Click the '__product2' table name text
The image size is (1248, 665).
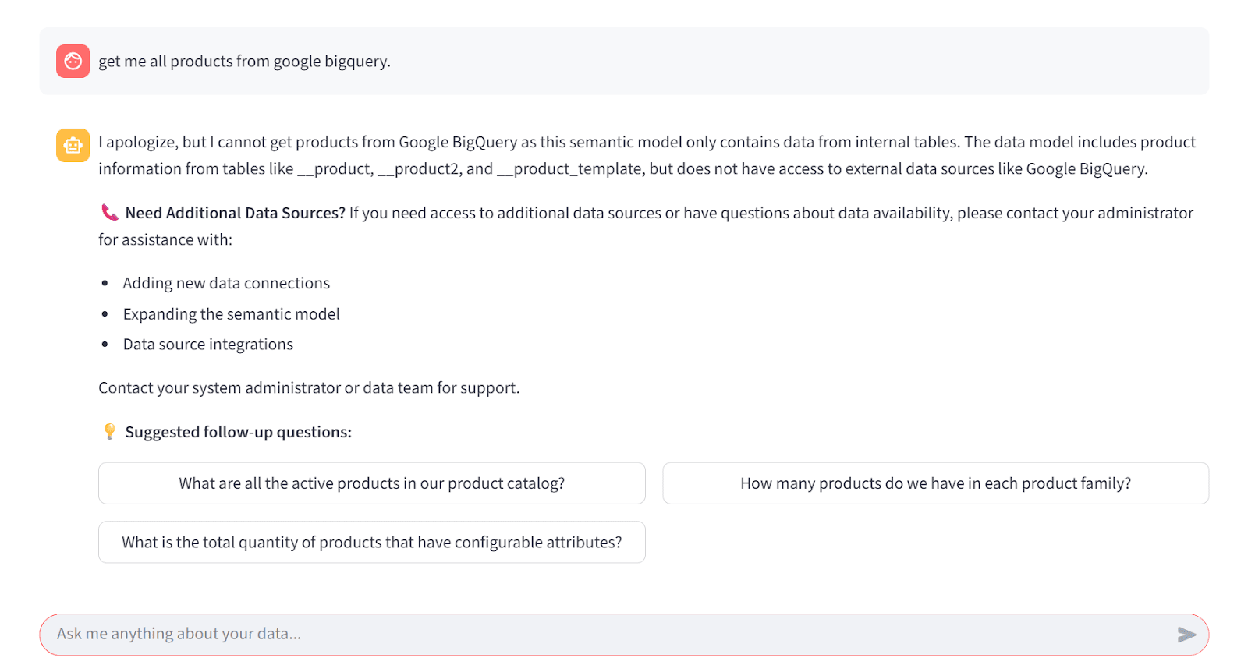418,169
